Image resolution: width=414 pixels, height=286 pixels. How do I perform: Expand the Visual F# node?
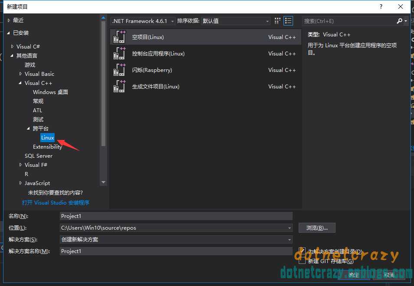point(21,165)
